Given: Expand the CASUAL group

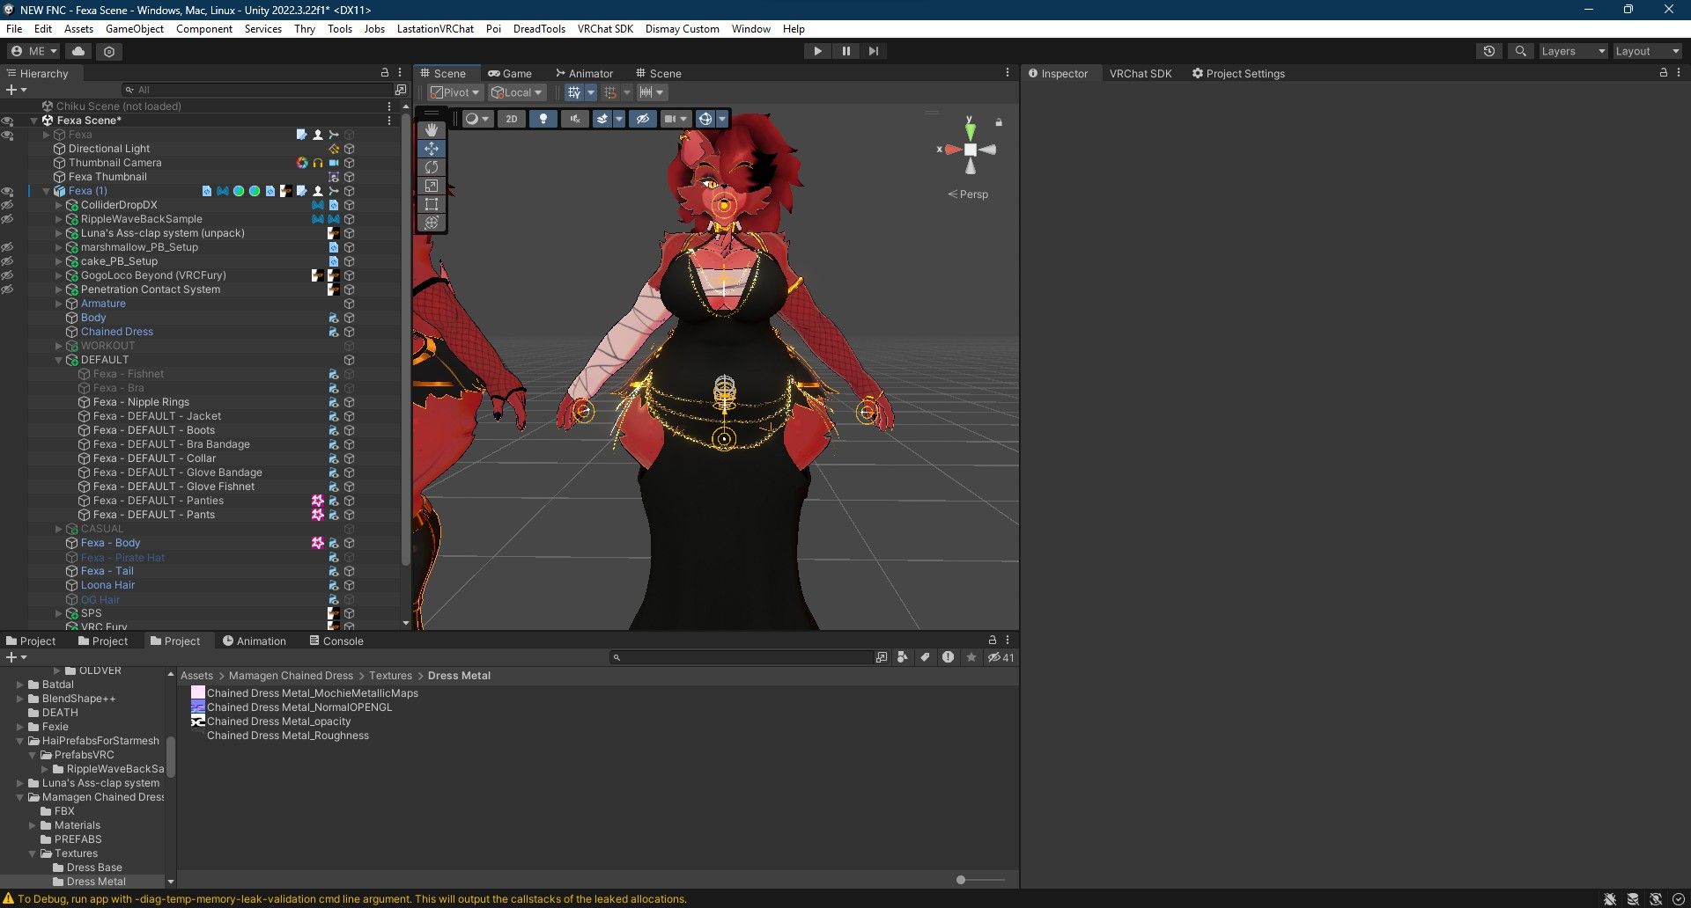Looking at the screenshot, I should [59, 529].
